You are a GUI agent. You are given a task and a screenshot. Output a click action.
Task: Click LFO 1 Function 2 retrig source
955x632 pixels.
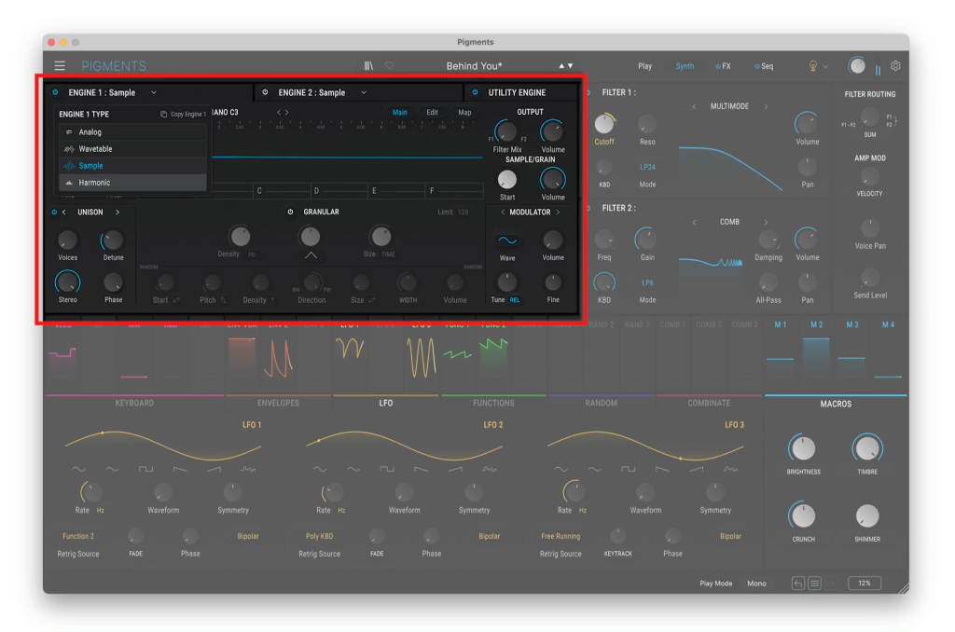[78, 536]
